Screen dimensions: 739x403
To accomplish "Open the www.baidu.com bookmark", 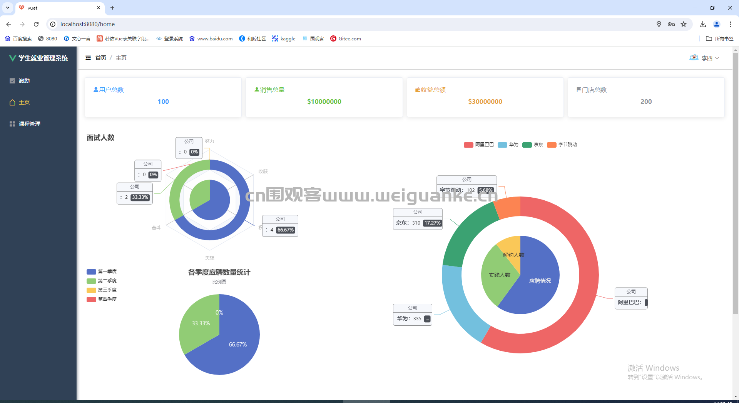I will click(x=211, y=38).
